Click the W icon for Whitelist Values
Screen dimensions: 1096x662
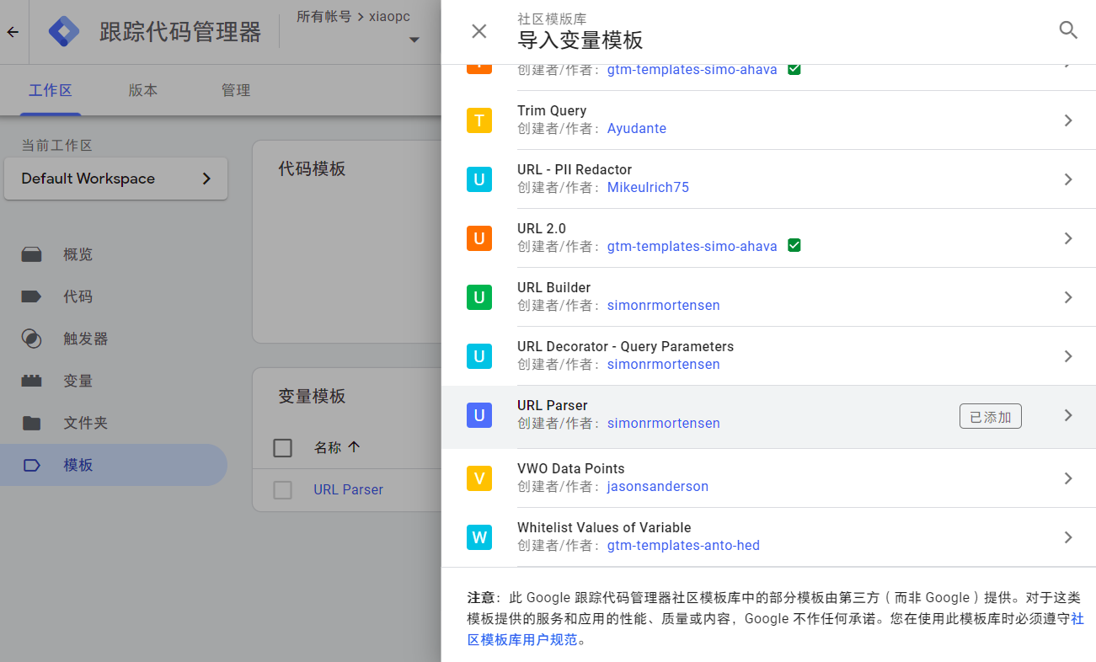tap(478, 537)
